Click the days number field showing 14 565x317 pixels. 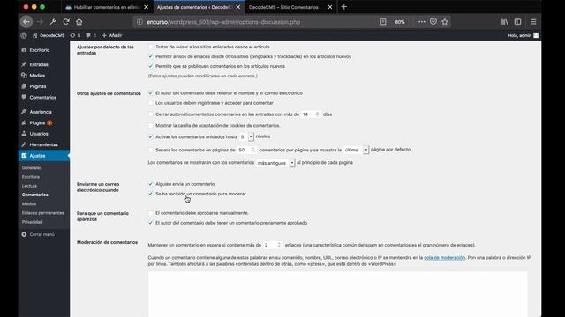[310, 114]
